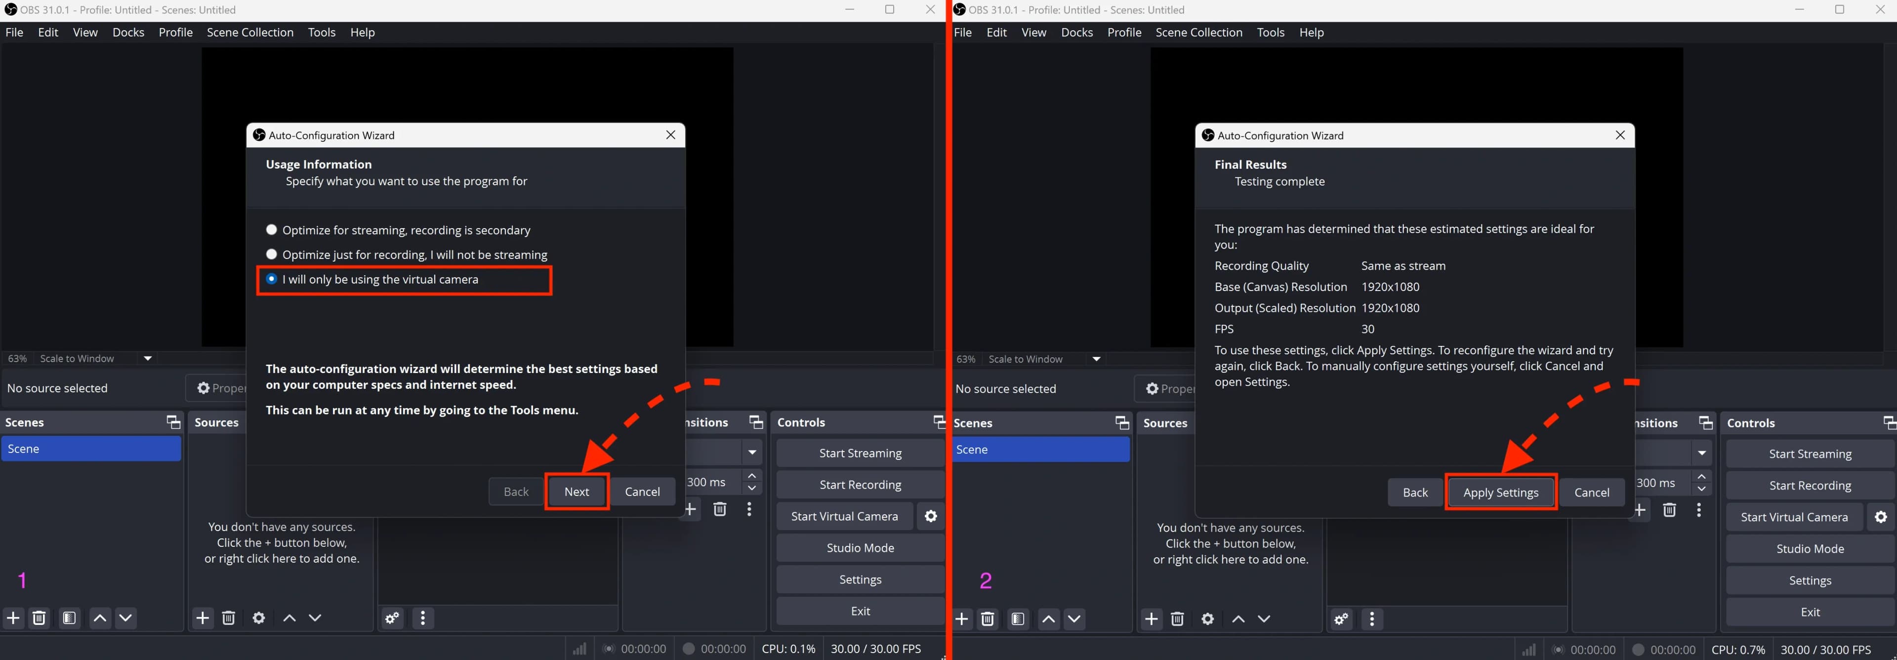The image size is (1897, 660).
Task: Open Scene Collection menu in left window
Action: point(249,33)
